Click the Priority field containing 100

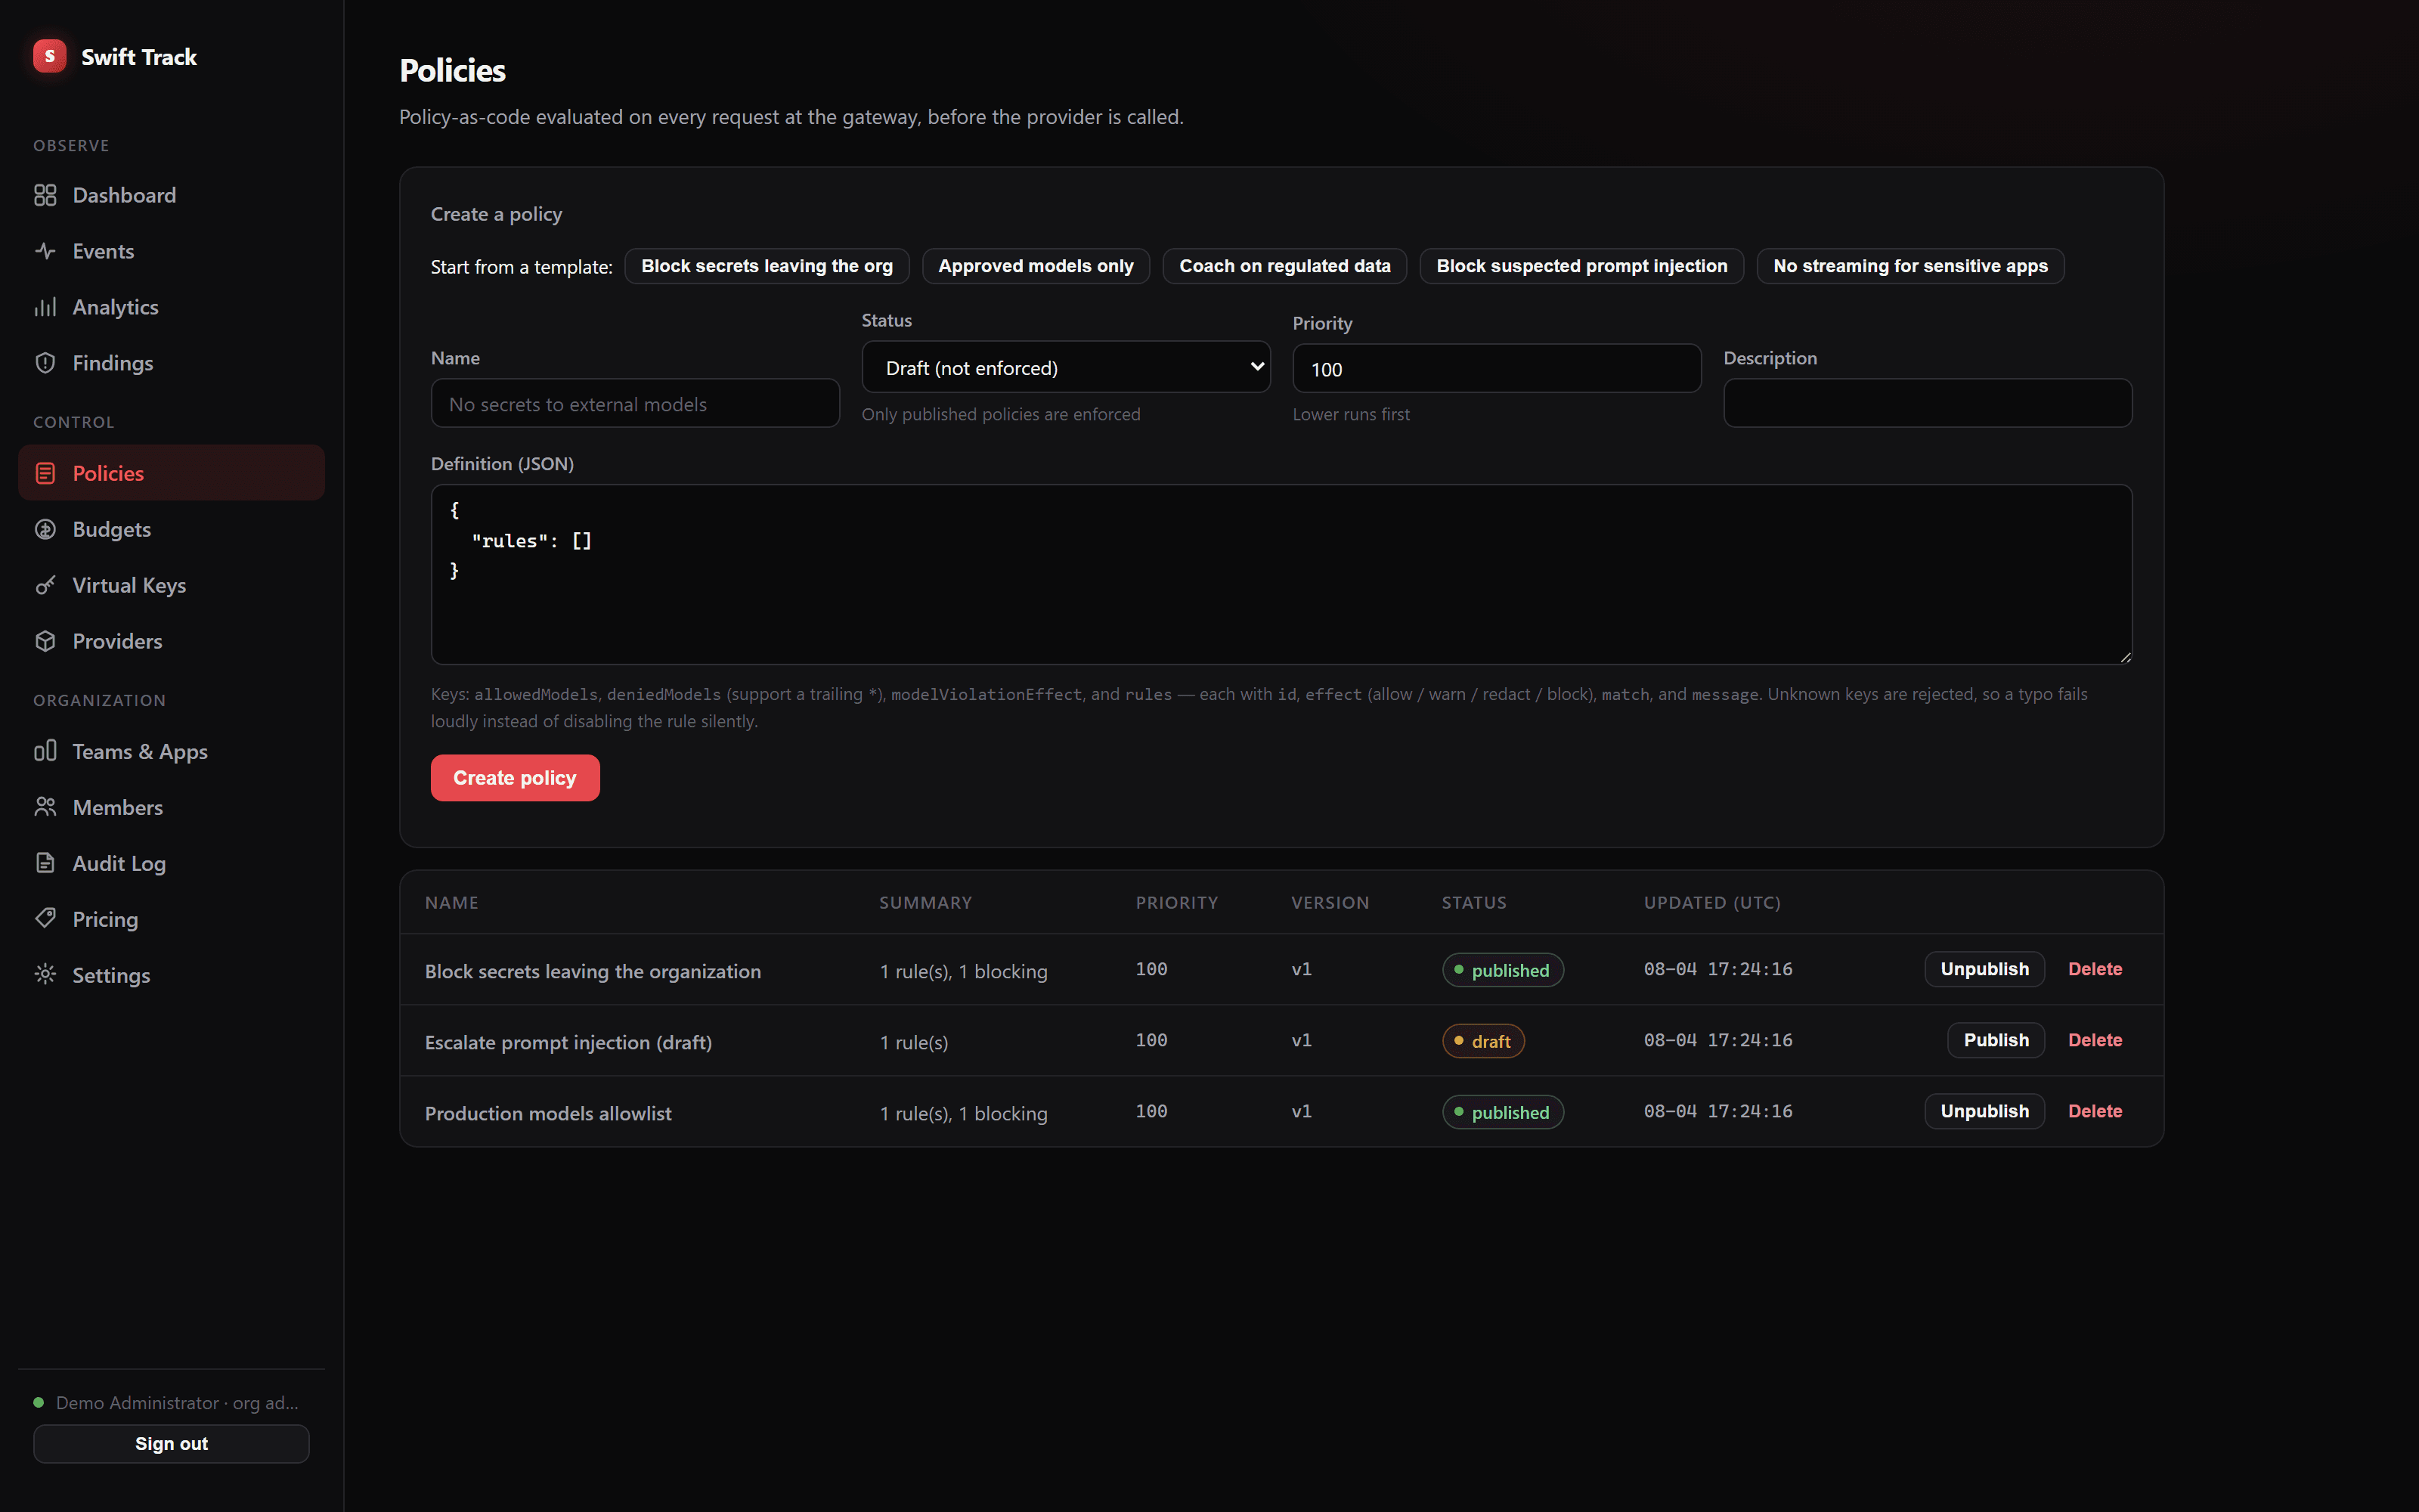(1497, 369)
